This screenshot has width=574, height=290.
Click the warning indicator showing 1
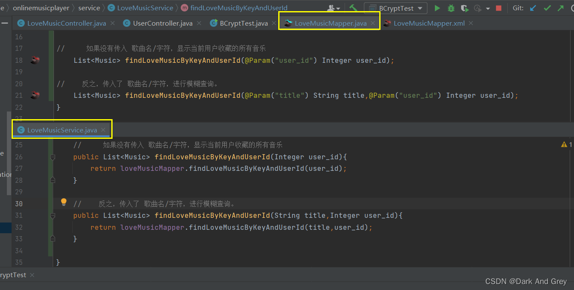[x=567, y=145]
